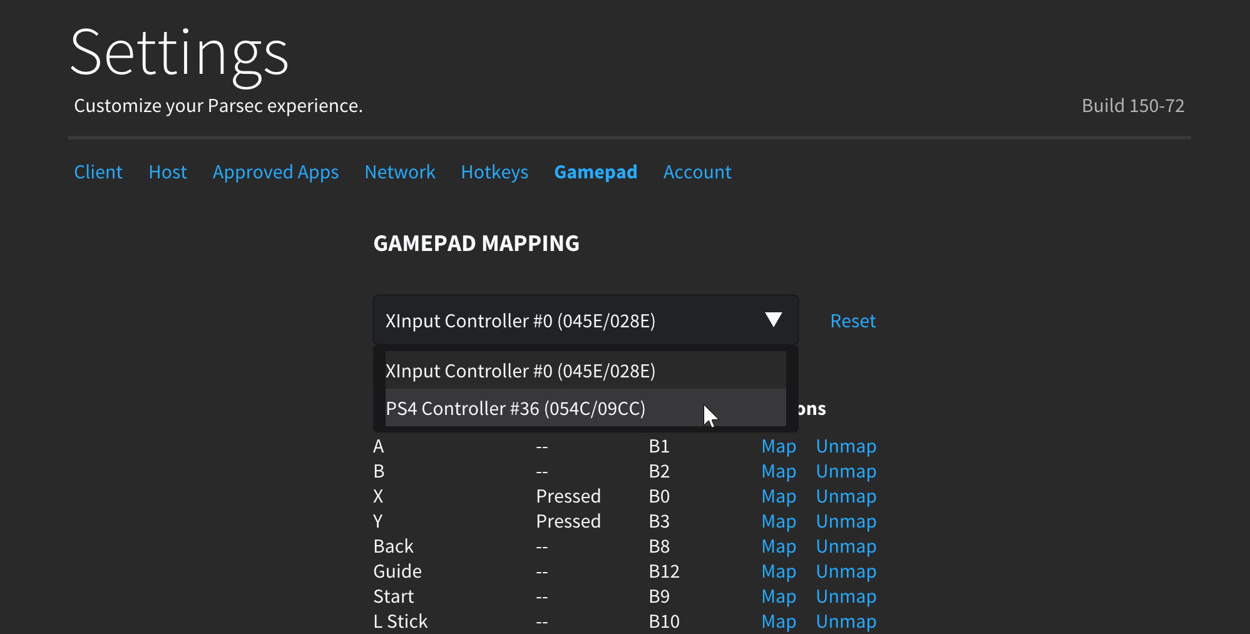Map the A button
The width and height of the screenshot is (1250, 634).
[779, 446]
